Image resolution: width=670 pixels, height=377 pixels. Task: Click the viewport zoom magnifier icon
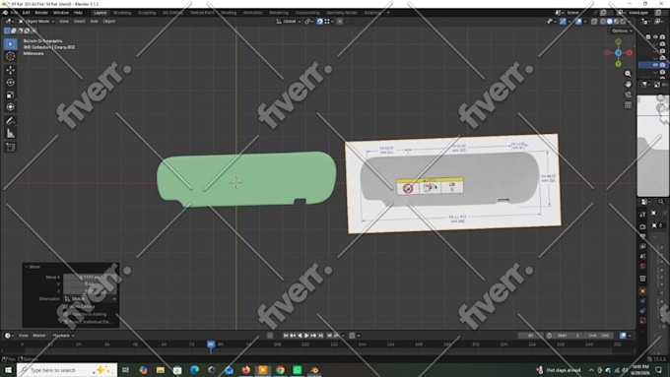(x=628, y=74)
